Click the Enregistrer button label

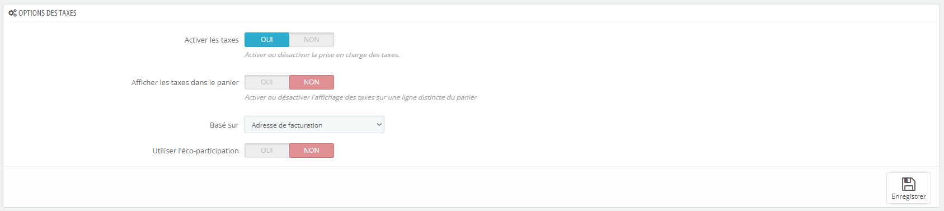(x=909, y=196)
